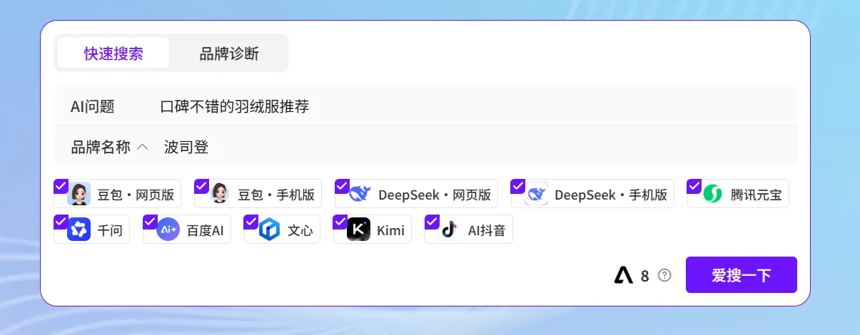860x335 pixels.
Task: Click the 波司登 brand name field
Action: click(x=186, y=147)
